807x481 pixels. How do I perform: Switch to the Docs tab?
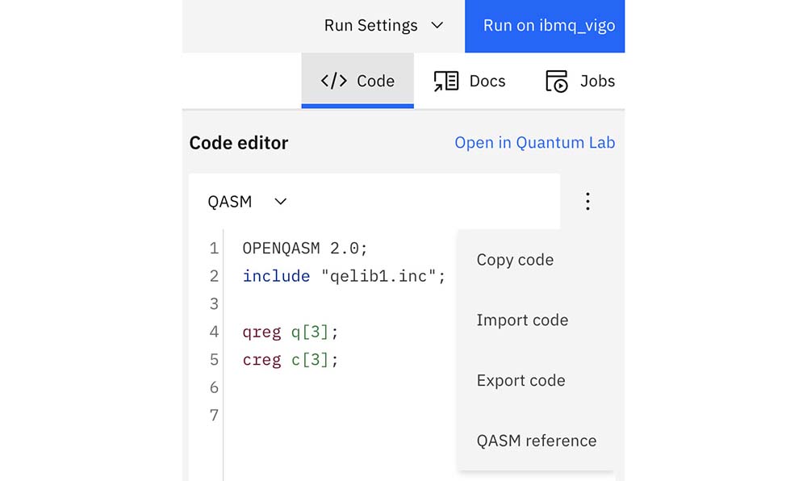click(470, 81)
